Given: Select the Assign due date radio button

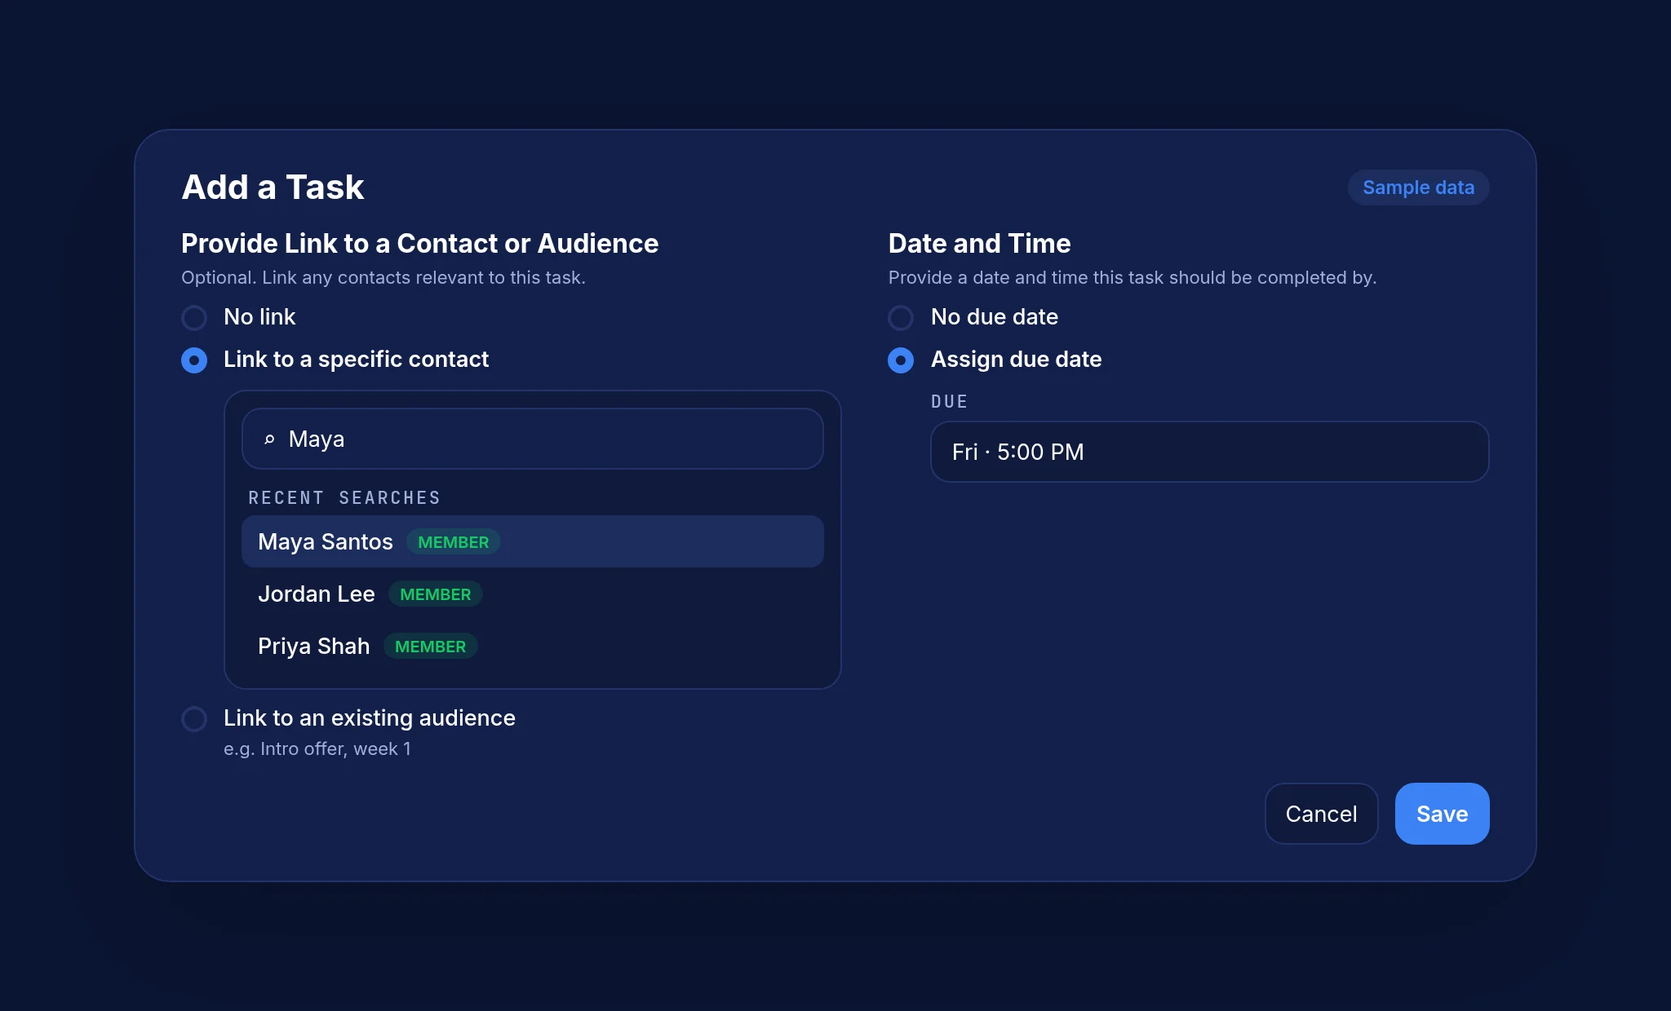Looking at the screenshot, I should pyautogui.click(x=901, y=360).
